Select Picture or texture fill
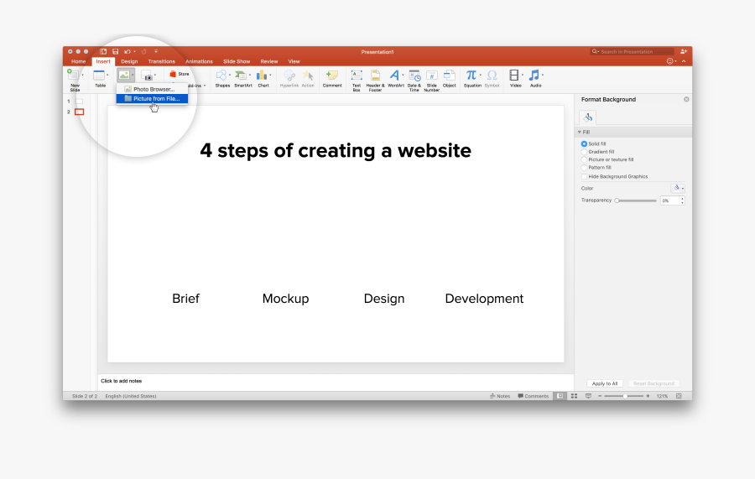 pyautogui.click(x=584, y=159)
